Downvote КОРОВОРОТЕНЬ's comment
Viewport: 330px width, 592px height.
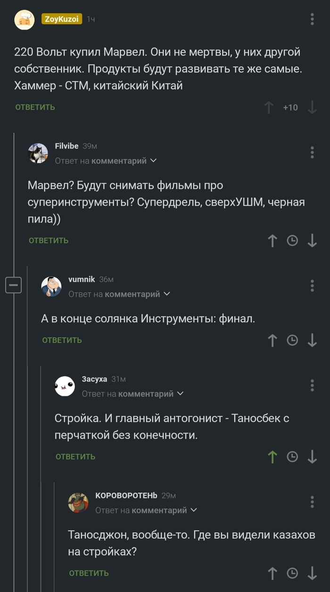312,572
